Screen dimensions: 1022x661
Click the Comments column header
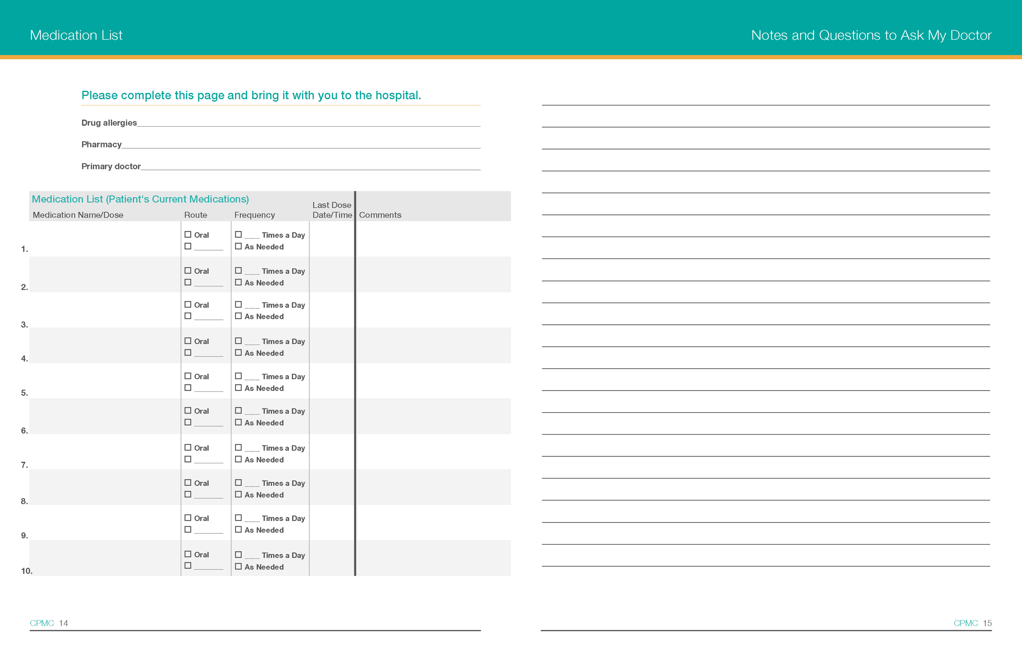pyautogui.click(x=380, y=215)
